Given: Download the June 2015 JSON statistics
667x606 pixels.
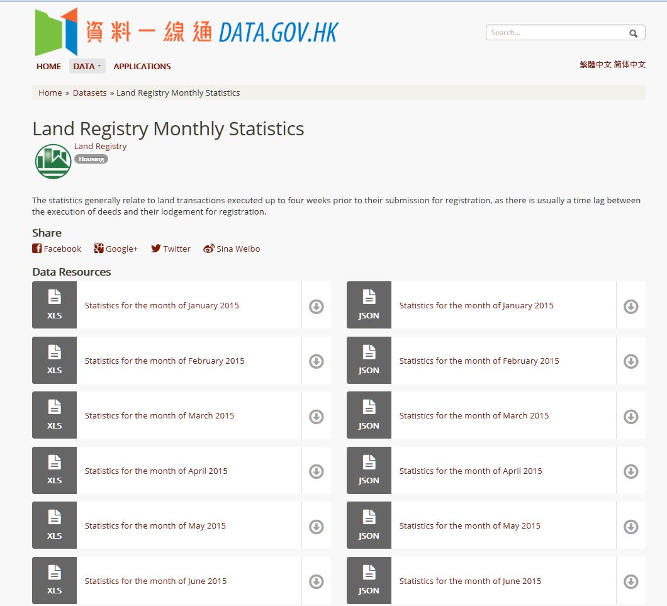Looking at the screenshot, I should (x=631, y=581).
